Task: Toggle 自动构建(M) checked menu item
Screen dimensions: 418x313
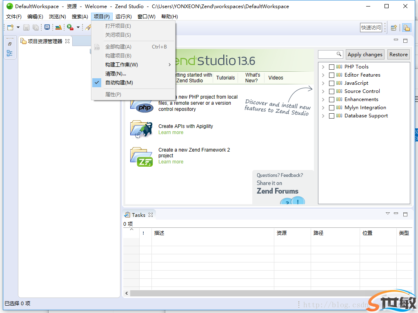Action: click(133, 83)
